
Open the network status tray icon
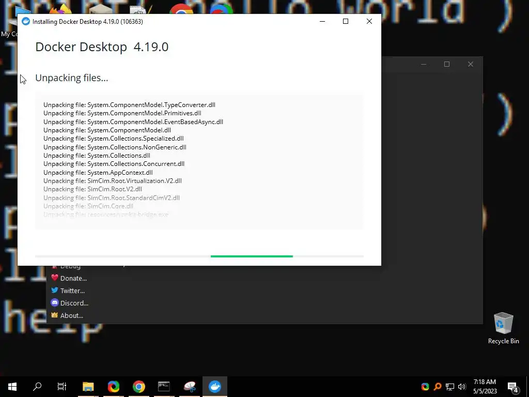point(450,387)
